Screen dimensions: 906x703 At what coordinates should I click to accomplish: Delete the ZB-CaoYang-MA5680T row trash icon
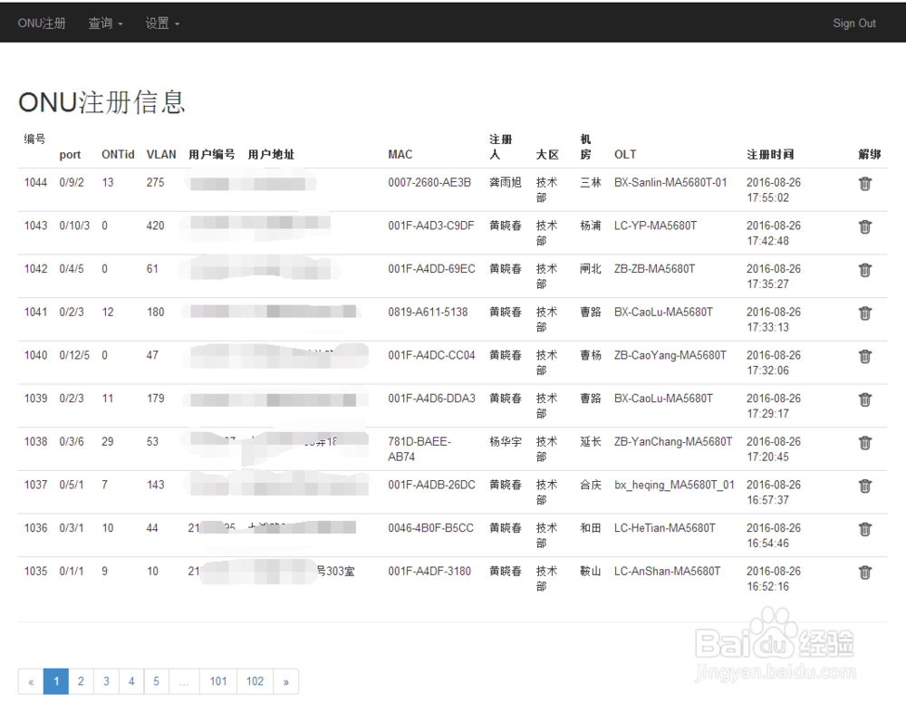865,357
